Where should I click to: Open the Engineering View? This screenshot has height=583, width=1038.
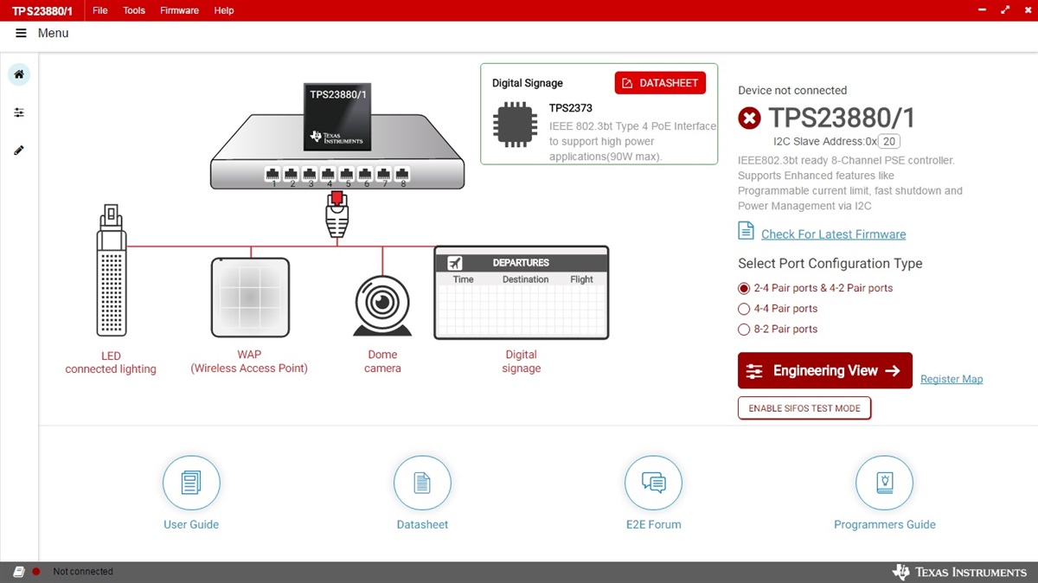pyautogui.click(x=825, y=370)
